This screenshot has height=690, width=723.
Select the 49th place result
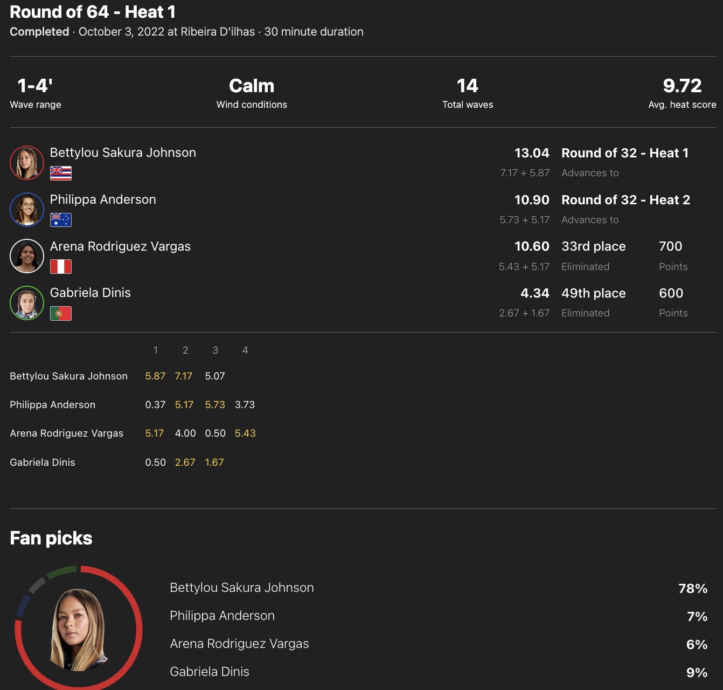click(594, 293)
